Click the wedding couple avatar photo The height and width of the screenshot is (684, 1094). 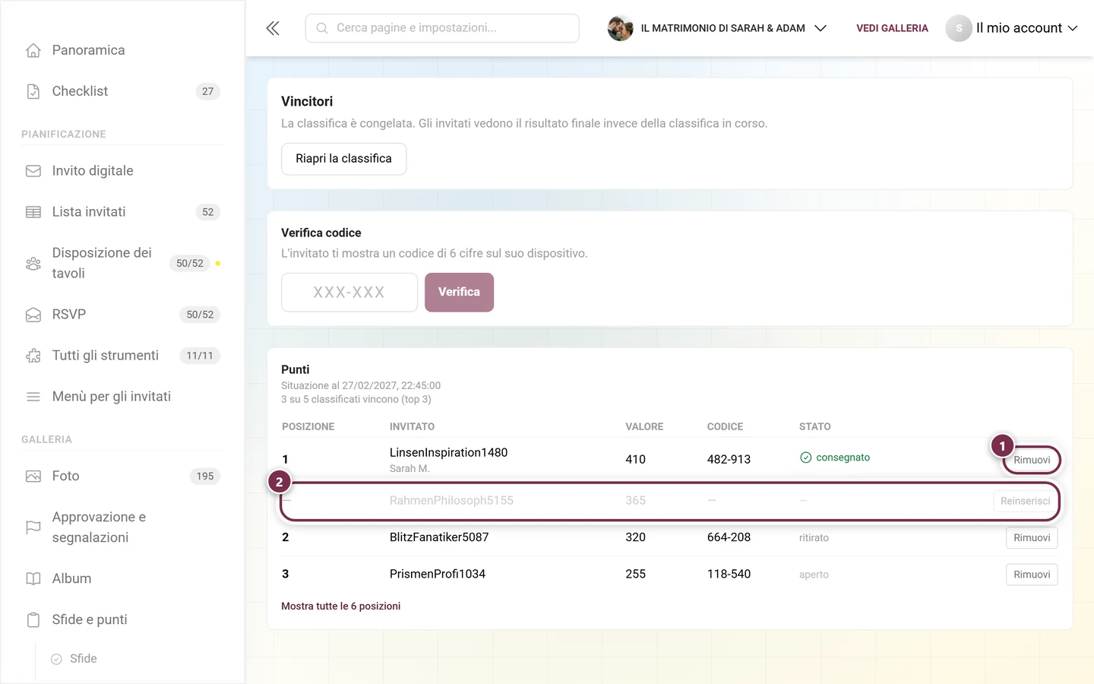tap(621, 28)
